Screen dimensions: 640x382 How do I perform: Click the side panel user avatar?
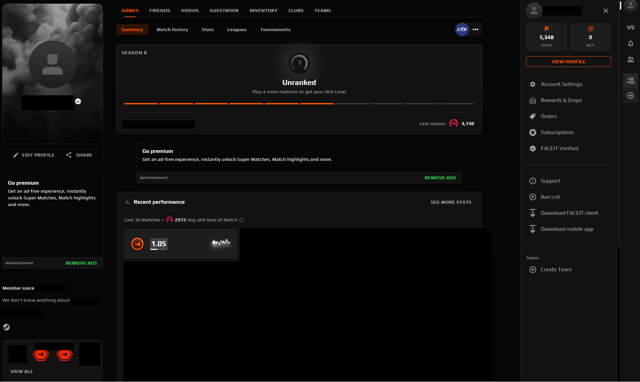click(x=534, y=11)
